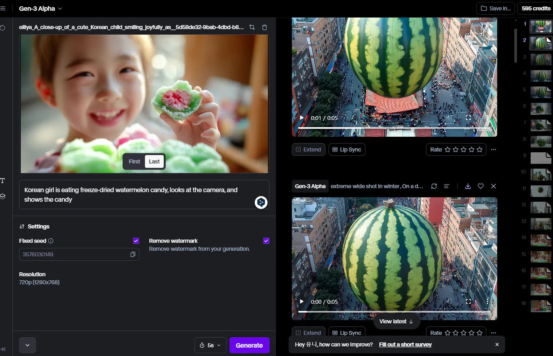This screenshot has height=356, width=553.
Task: Edit the watermelon candy prompt text box
Action: coord(144,195)
